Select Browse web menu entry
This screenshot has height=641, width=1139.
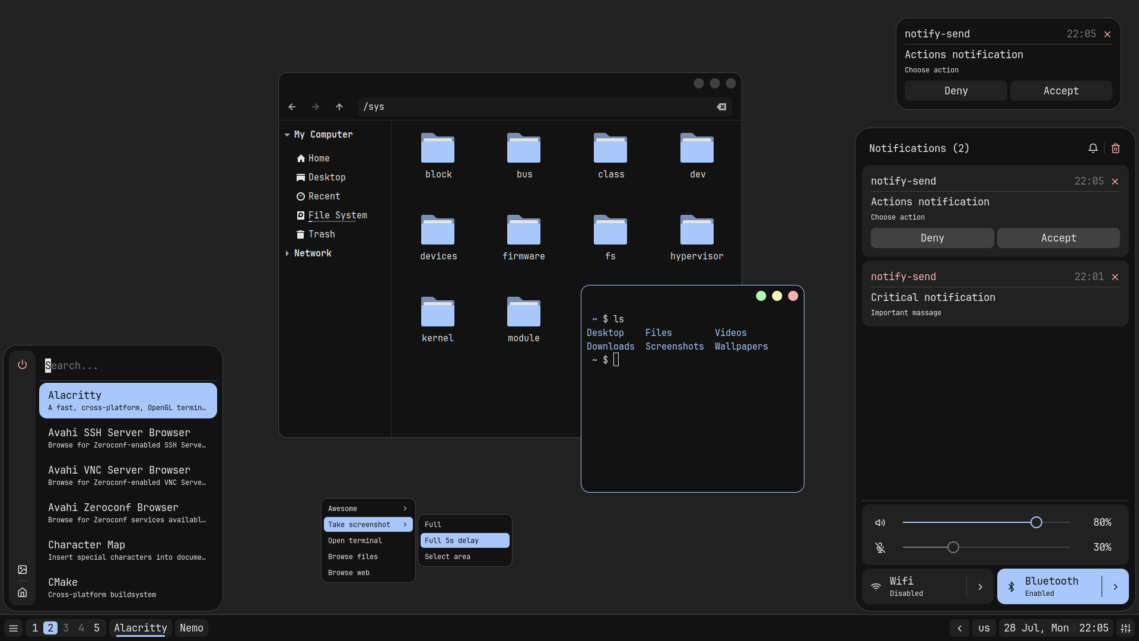(x=368, y=573)
